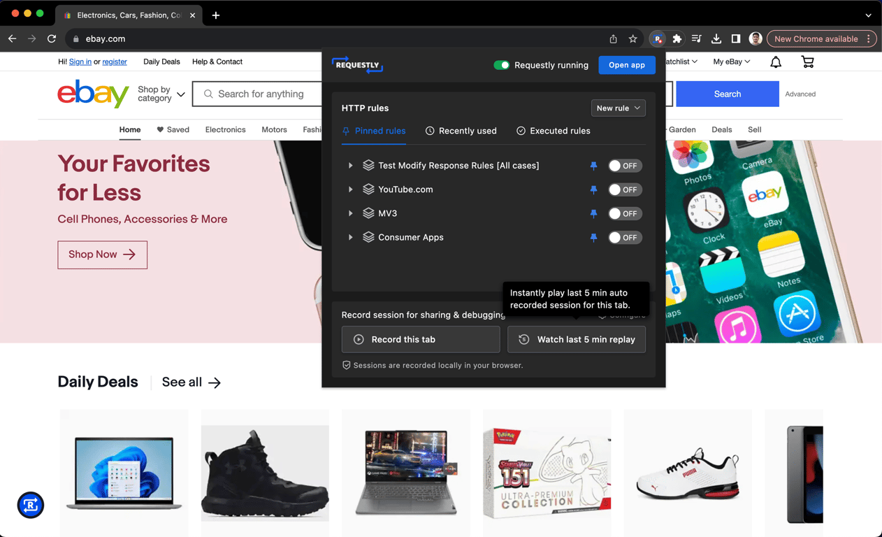The height and width of the screenshot is (537, 882).
Task: Open the Chrome extensions puzzle icon
Action: pyautogui.click(x=677, y=38)
